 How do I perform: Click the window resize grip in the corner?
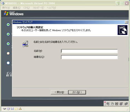pyautogui.click(x=128, y=109)
